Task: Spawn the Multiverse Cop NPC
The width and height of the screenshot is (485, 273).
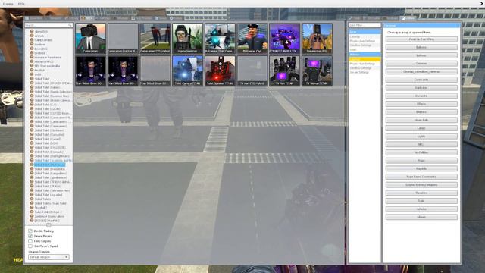Action: 252,39
